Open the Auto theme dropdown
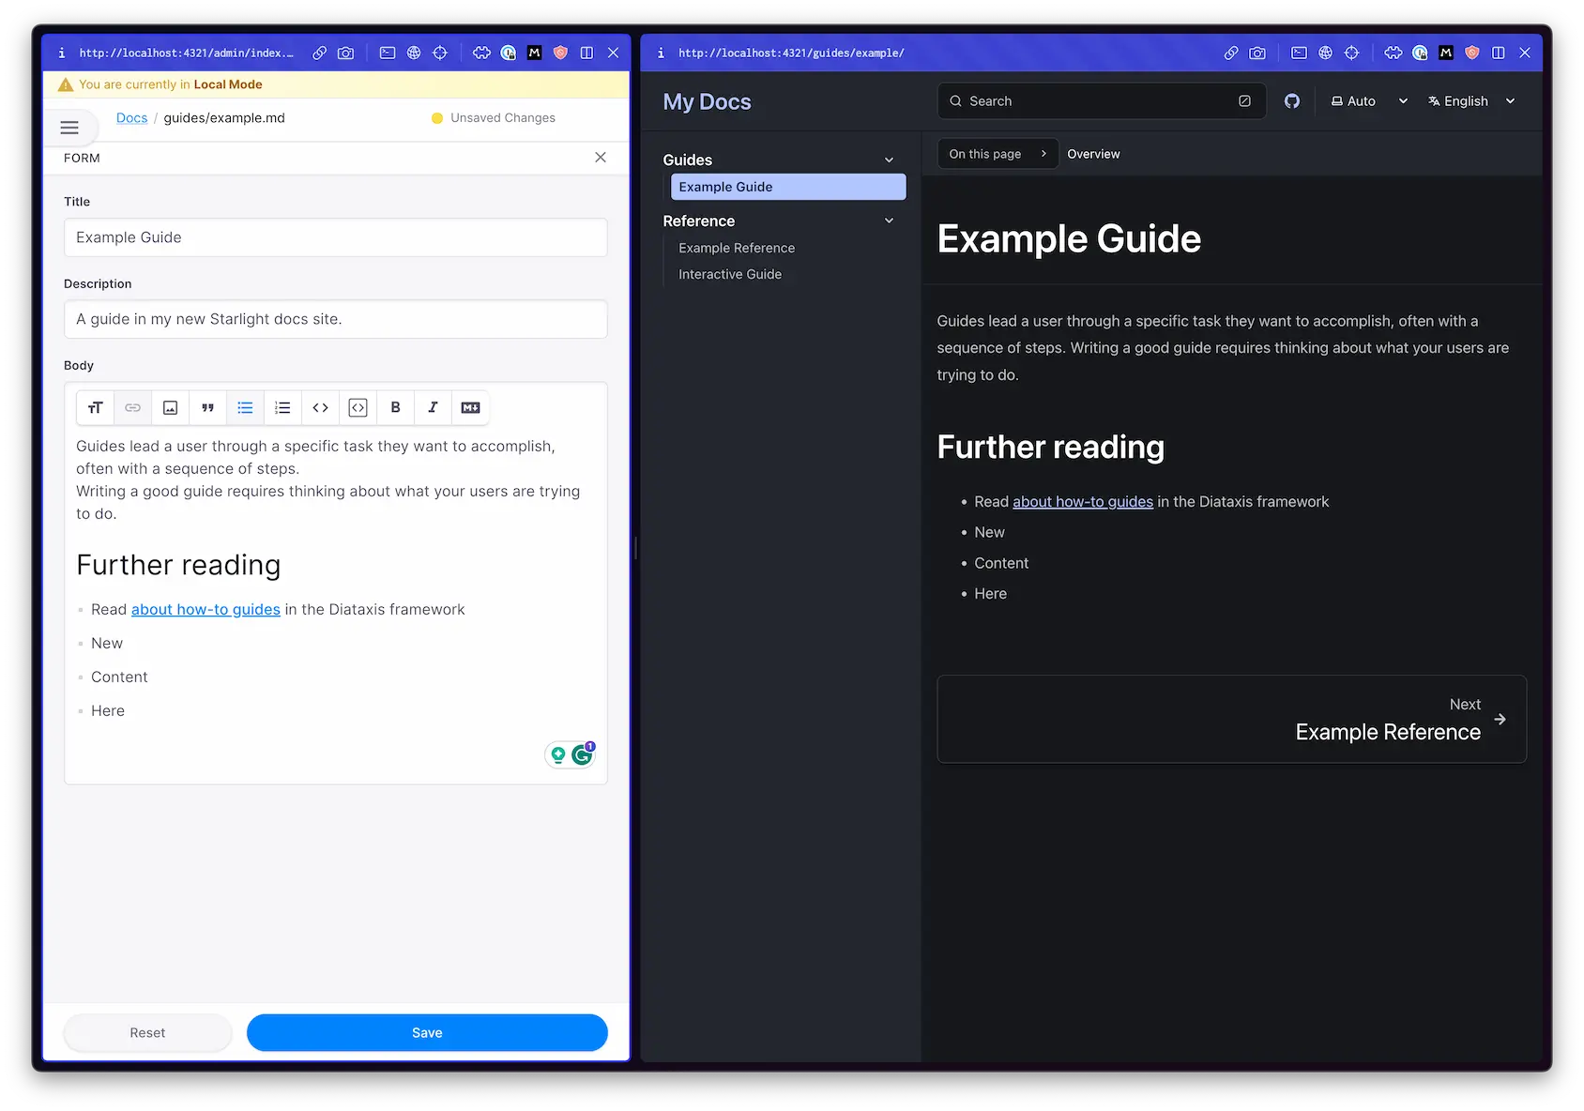 click(x=1369, y=101)
